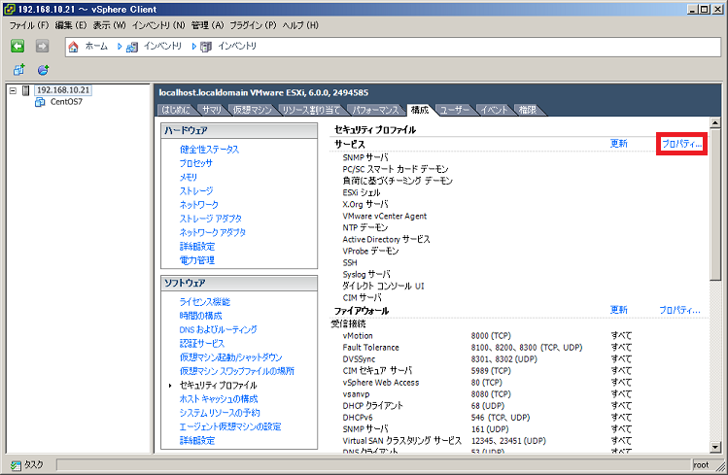
Task: Click the vMotion firewall row
Action: (487, 335)
